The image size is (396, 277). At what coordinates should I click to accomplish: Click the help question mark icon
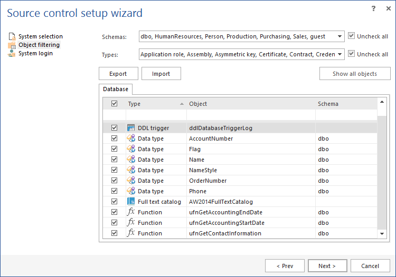pos(374,8)
